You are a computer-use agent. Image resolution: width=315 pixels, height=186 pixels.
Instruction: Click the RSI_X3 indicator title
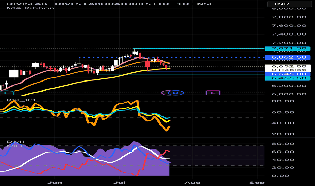tap(21, 100)
